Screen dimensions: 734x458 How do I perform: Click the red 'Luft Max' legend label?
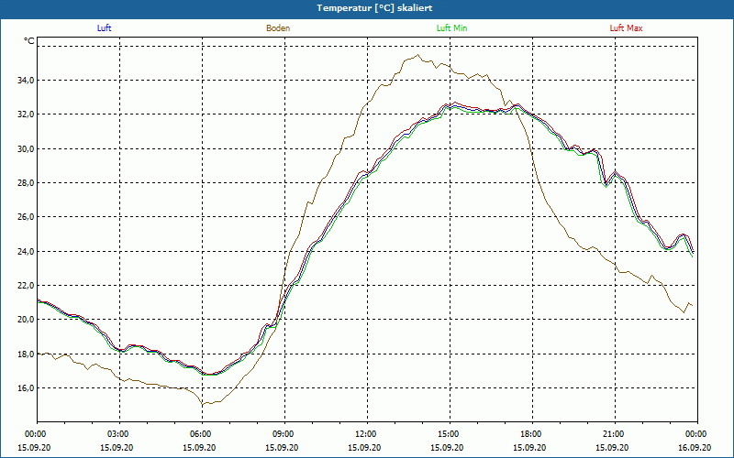[x=626, y=28]
